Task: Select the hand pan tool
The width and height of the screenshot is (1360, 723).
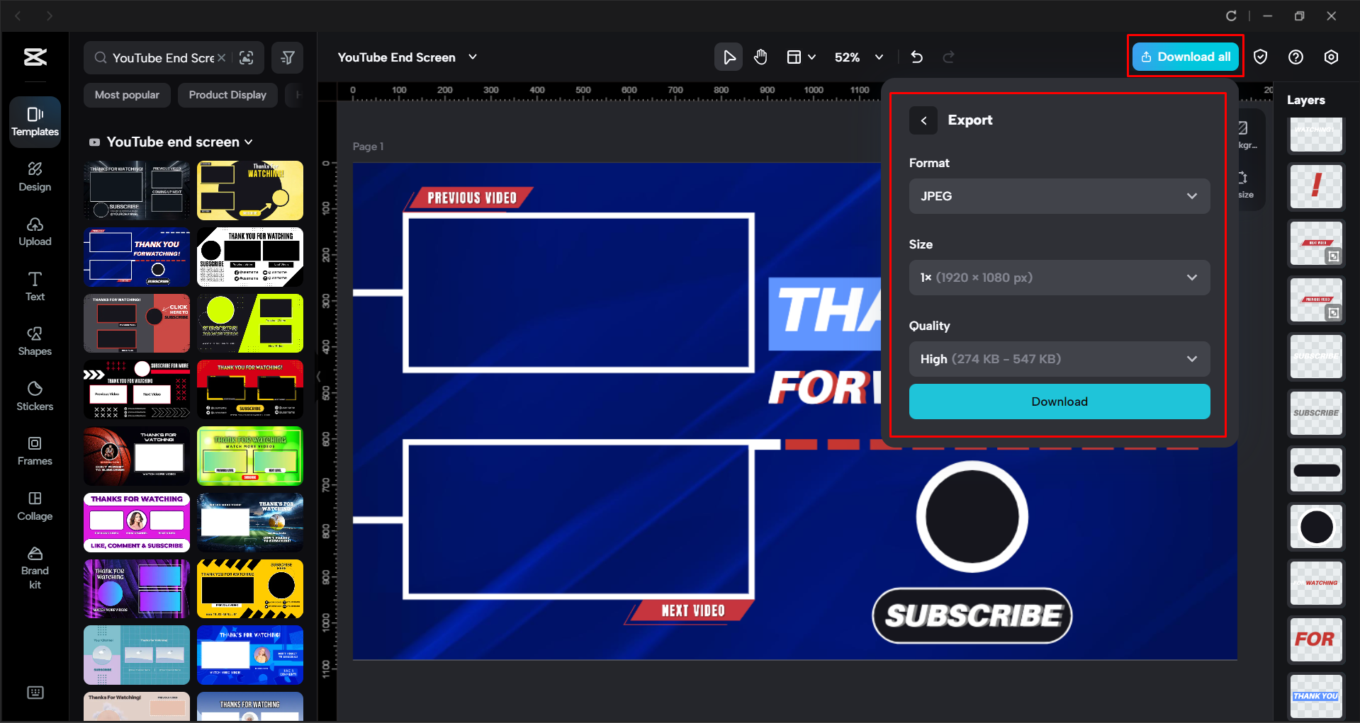Action: pyautogui.click(x=760, y=57)
